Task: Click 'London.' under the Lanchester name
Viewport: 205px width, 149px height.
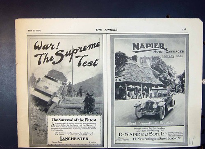Action: pos(93,142)
